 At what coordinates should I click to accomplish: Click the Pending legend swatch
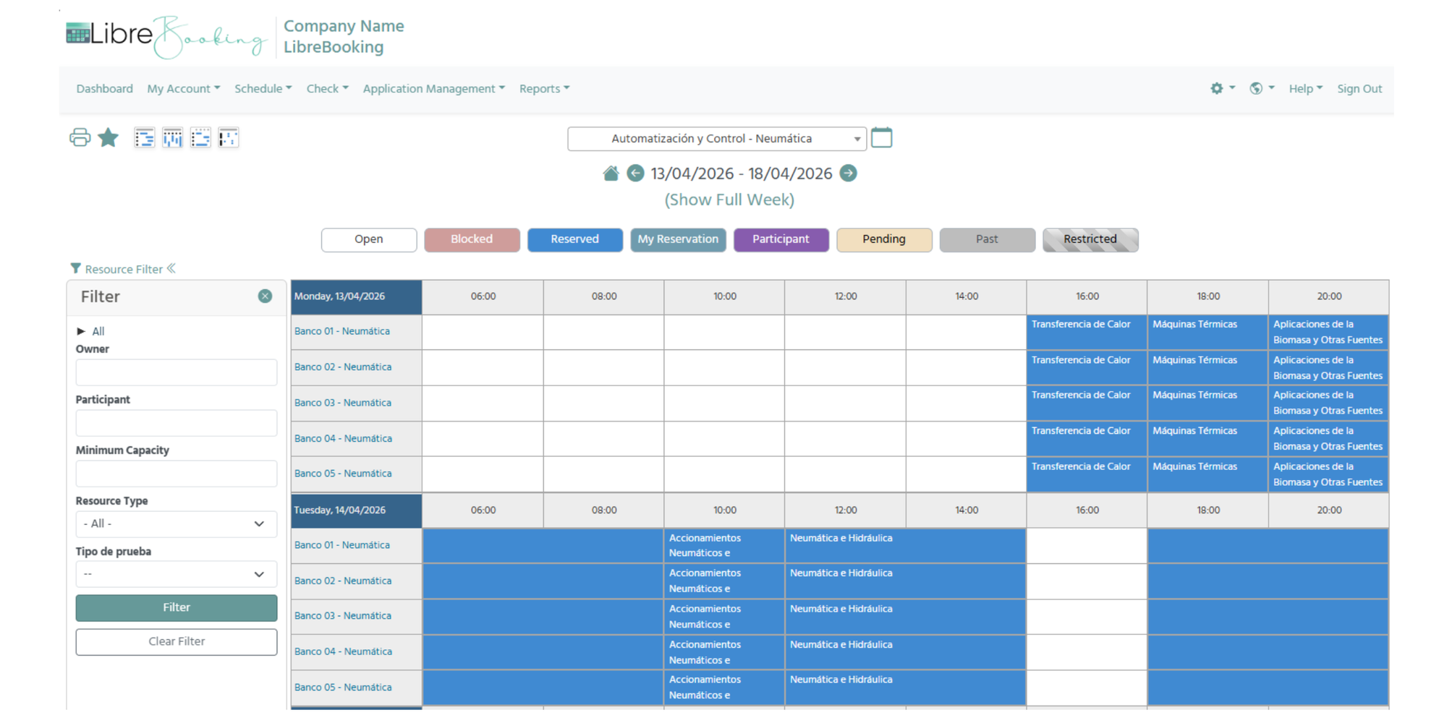884,239
